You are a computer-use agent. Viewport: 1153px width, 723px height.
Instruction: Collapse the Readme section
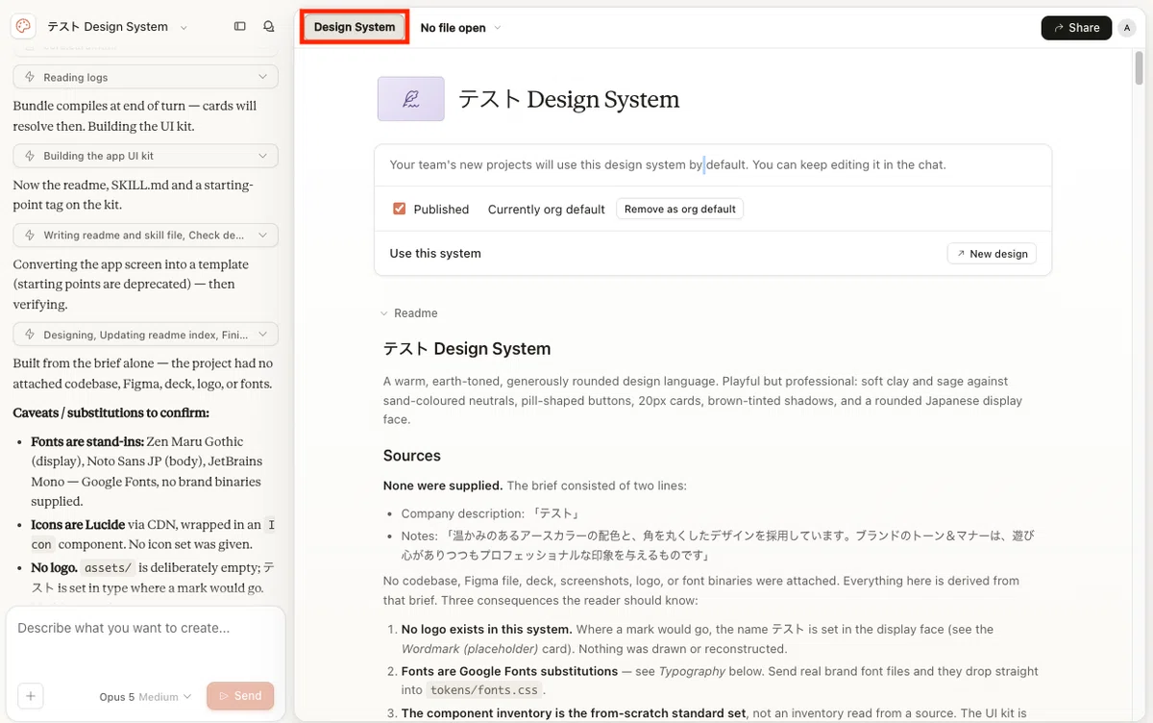tap(408, 313)
